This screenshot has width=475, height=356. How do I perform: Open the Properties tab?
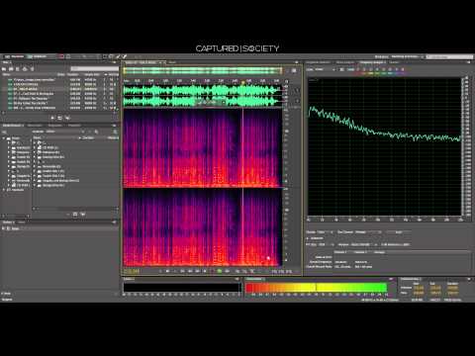[x=74, y=126]
